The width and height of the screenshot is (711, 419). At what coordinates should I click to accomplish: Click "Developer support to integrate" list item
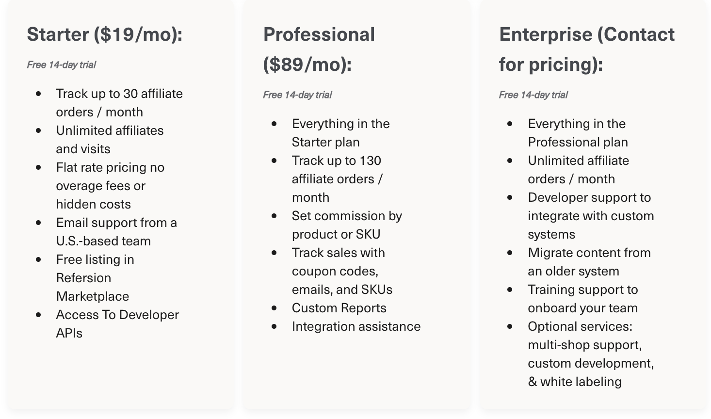click(x=590, y=216)
